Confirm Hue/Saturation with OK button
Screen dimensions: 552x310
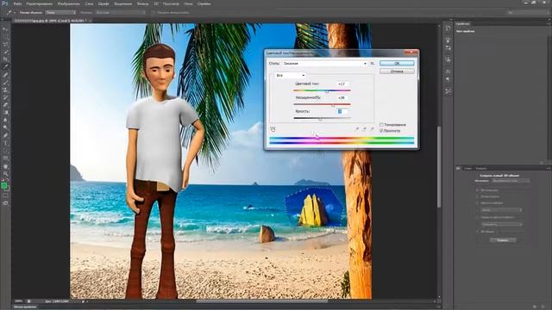397,63
